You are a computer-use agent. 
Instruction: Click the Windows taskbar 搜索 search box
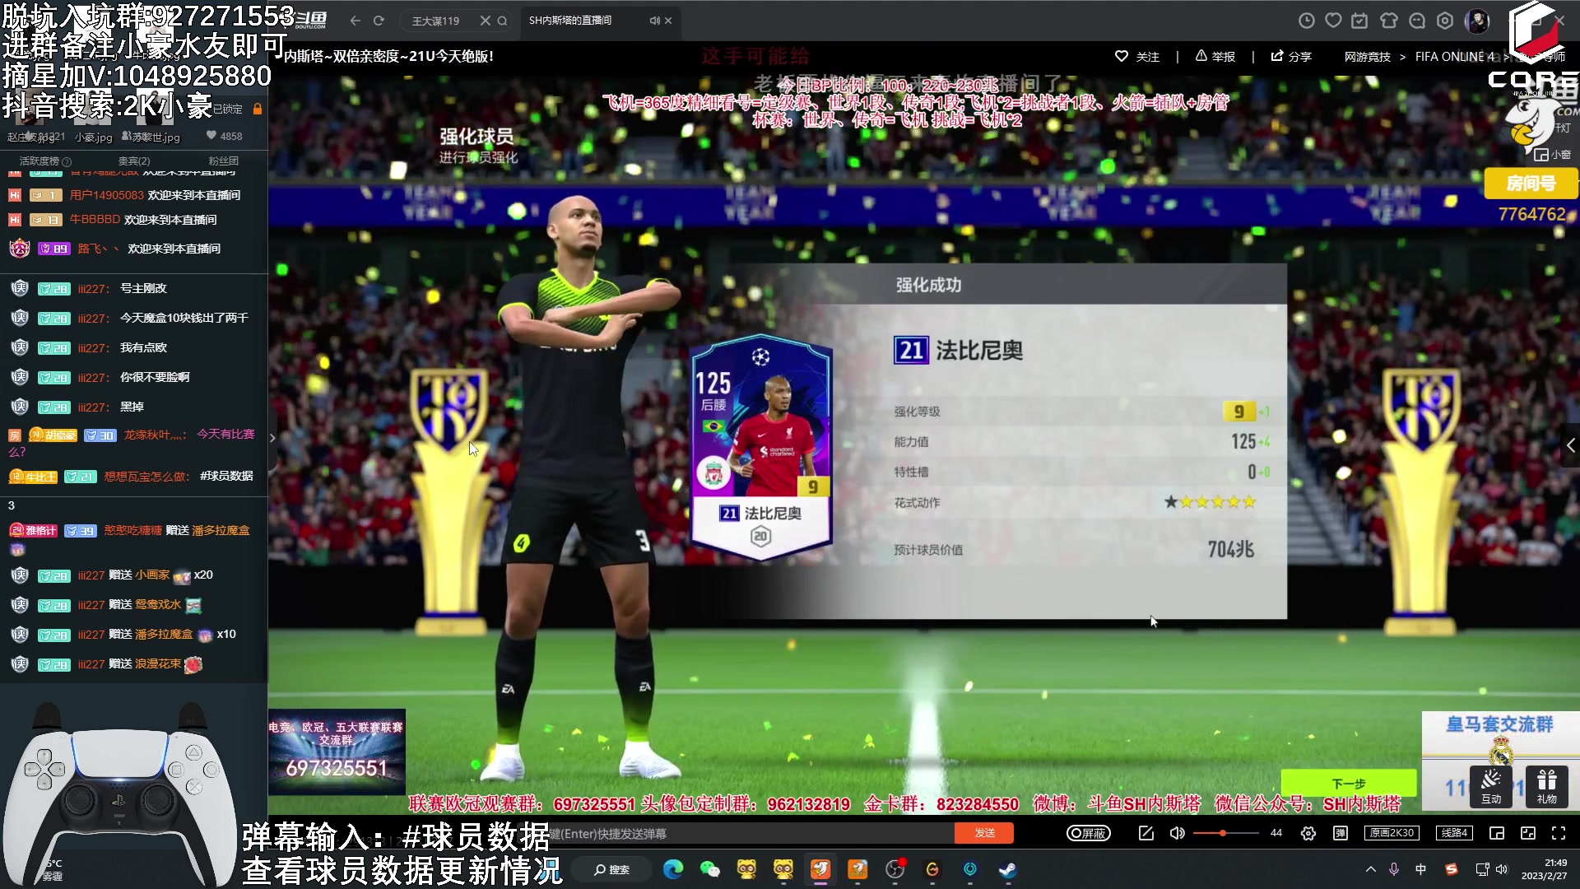click(612, 869)
